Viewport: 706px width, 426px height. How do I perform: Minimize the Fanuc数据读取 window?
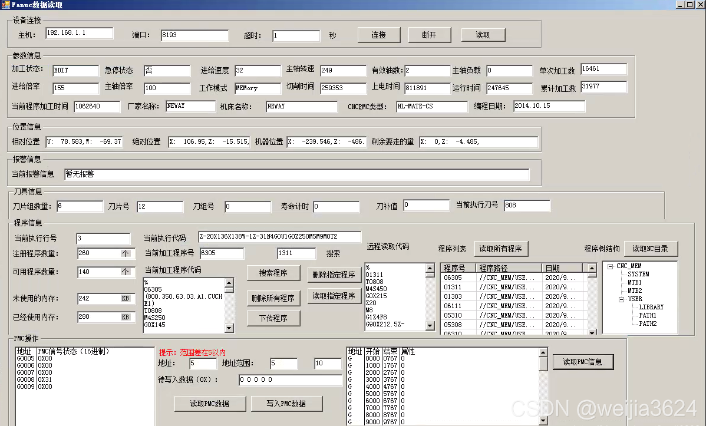(x=680, y=5)
